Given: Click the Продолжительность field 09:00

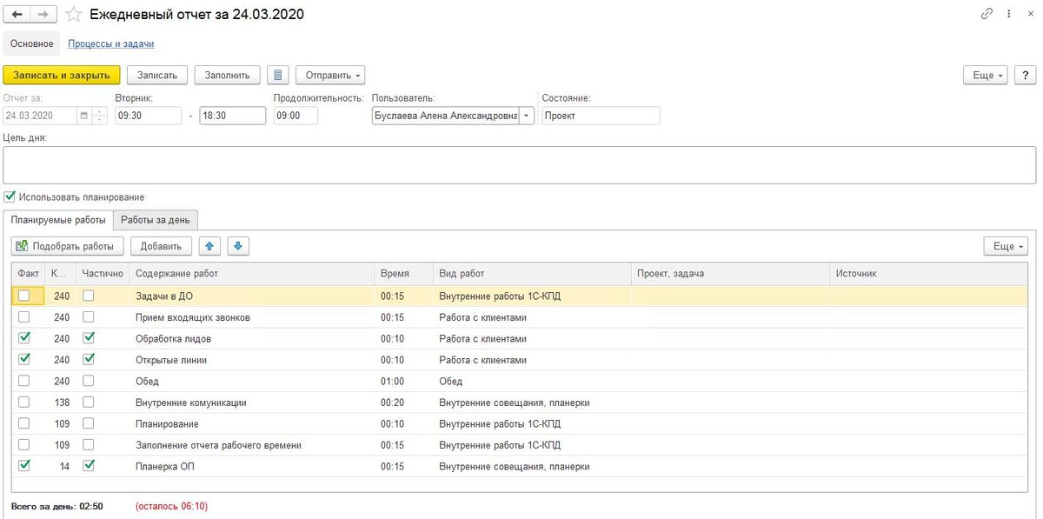Looking at the screenshot, I should [x=296, y=116].
